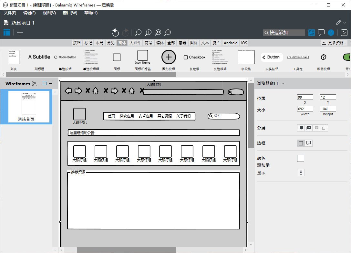
Task: Pick the Icon and Label (图标和标签) control
Action: click(x=143, y=57)
